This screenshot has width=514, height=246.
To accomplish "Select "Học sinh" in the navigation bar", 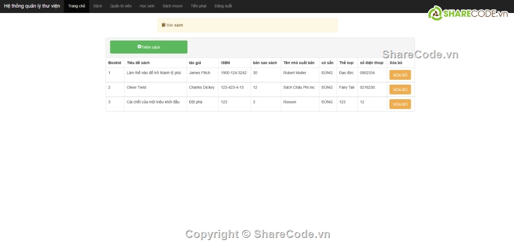I will (147, 6).
